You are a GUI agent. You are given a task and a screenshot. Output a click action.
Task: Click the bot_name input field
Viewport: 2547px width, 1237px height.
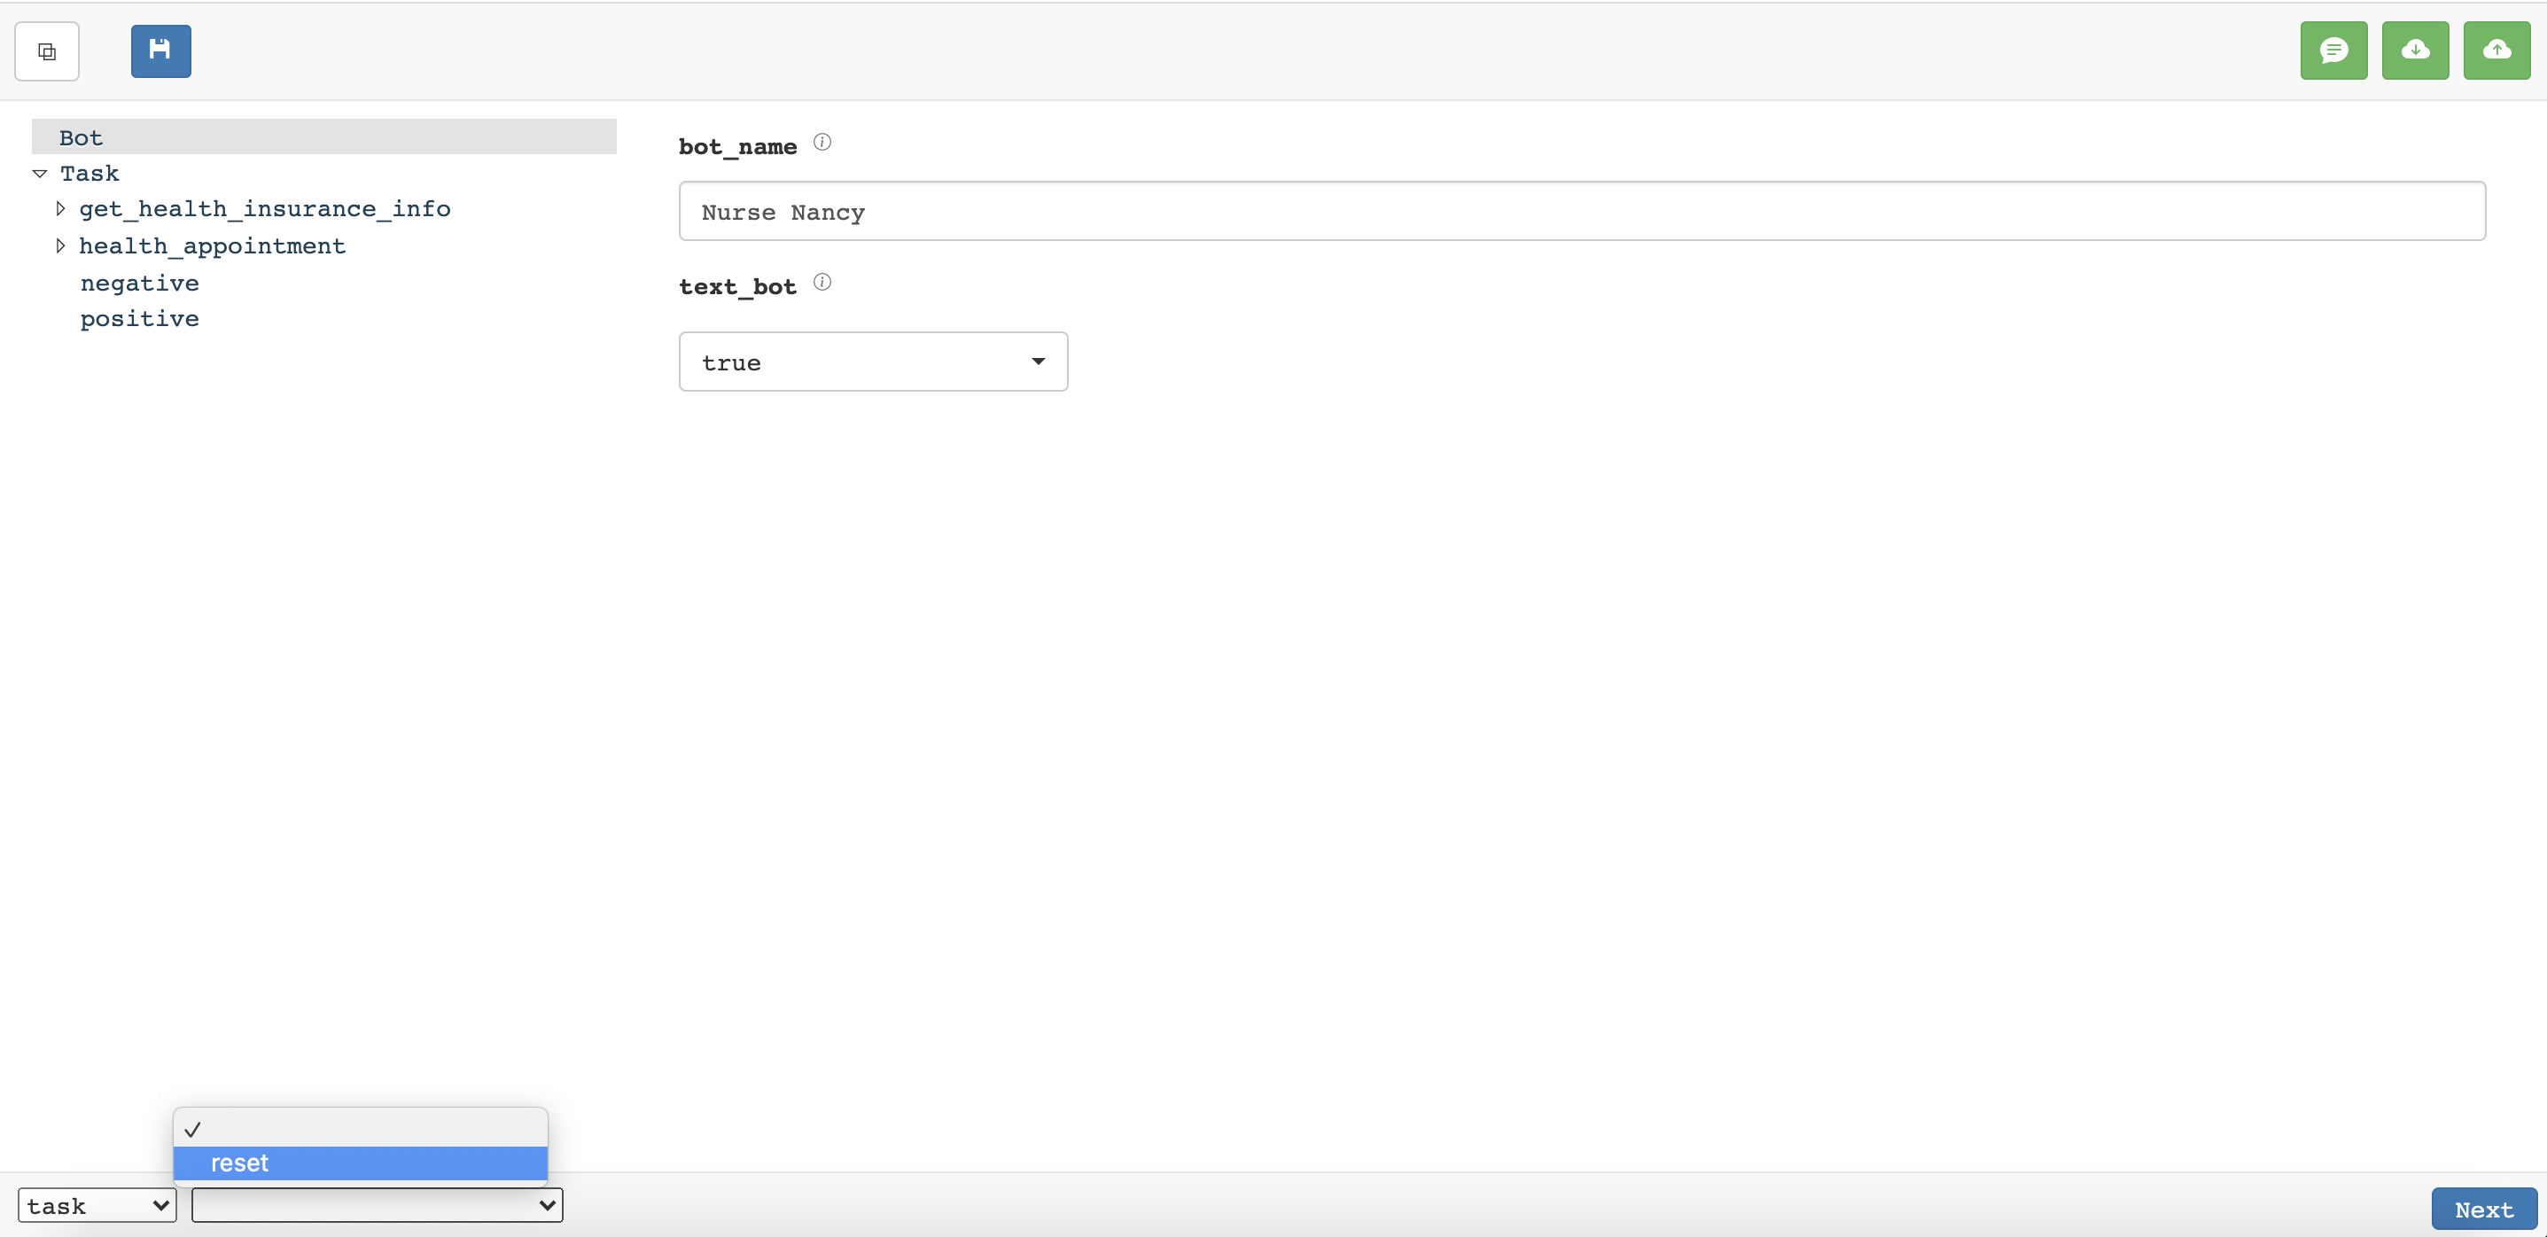coord(1581,212)
